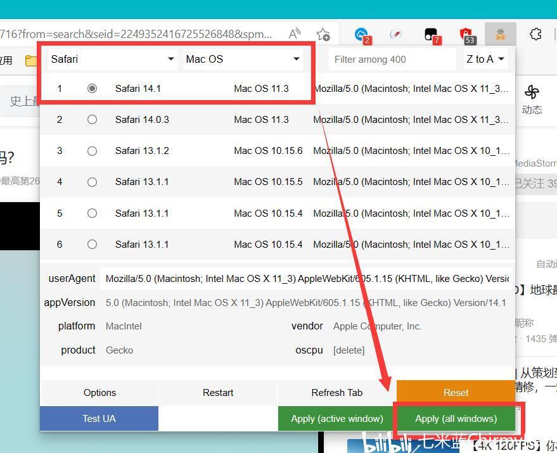The width and height of the screenshot is (557, 453).
Task: Click the Read aloud icon in address bar
Action: [x=295, y=34]
